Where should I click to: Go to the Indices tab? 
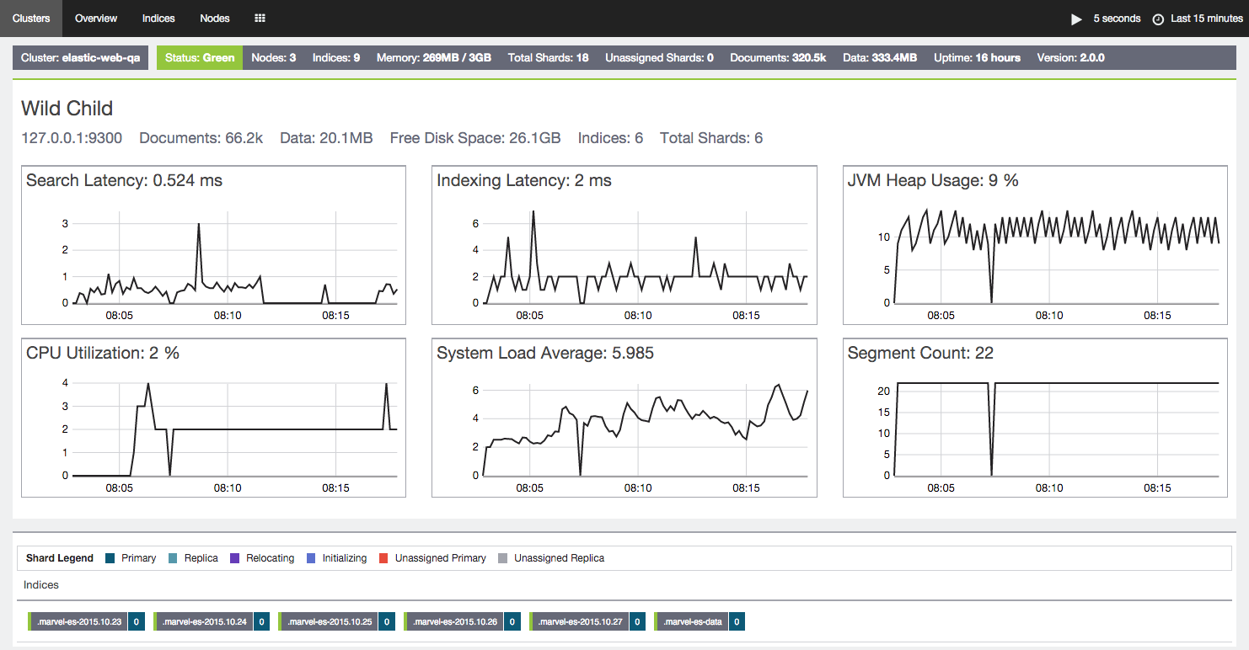158,18
